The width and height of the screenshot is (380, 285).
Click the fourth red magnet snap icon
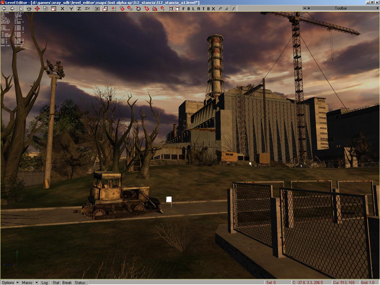click(146, 9)
